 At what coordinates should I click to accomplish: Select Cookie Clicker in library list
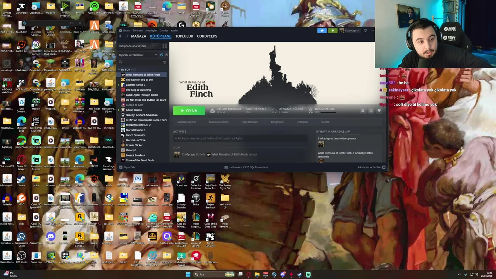[x=134, y=145]
